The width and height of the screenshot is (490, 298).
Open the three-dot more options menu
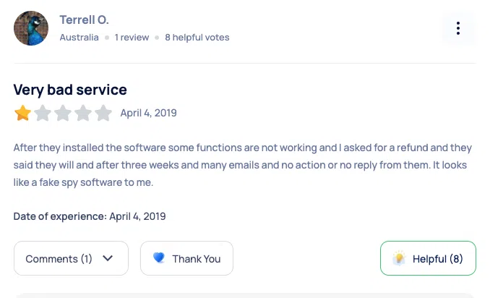coord(458,28)
